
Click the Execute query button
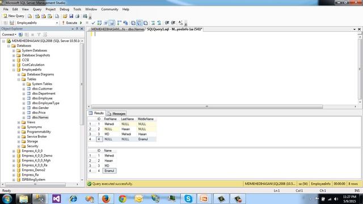click(69, 23)
